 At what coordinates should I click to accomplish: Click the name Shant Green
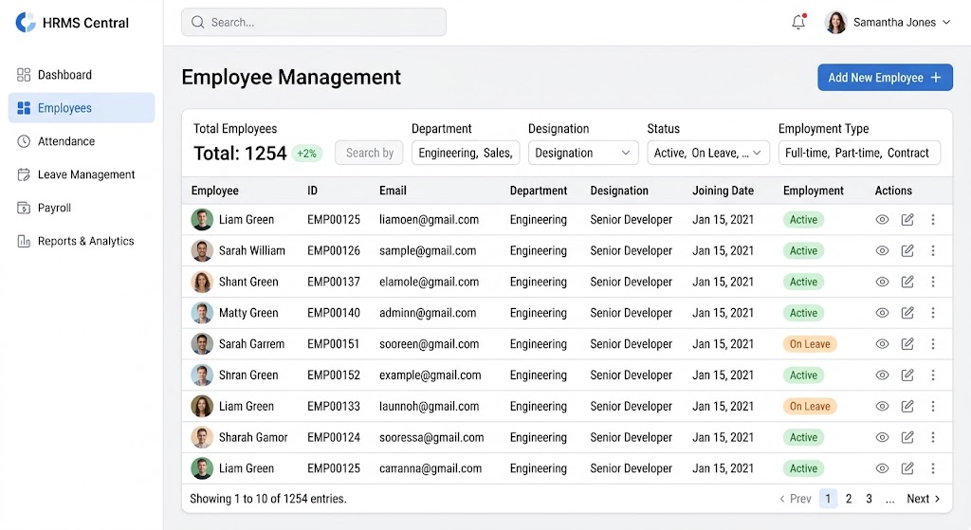point(248,282)
